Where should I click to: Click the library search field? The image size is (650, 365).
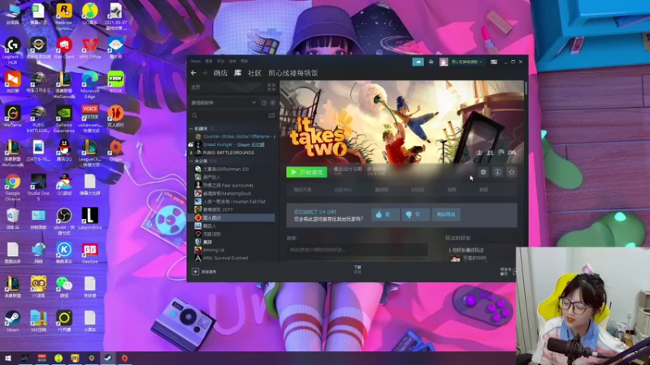point(227,115)
